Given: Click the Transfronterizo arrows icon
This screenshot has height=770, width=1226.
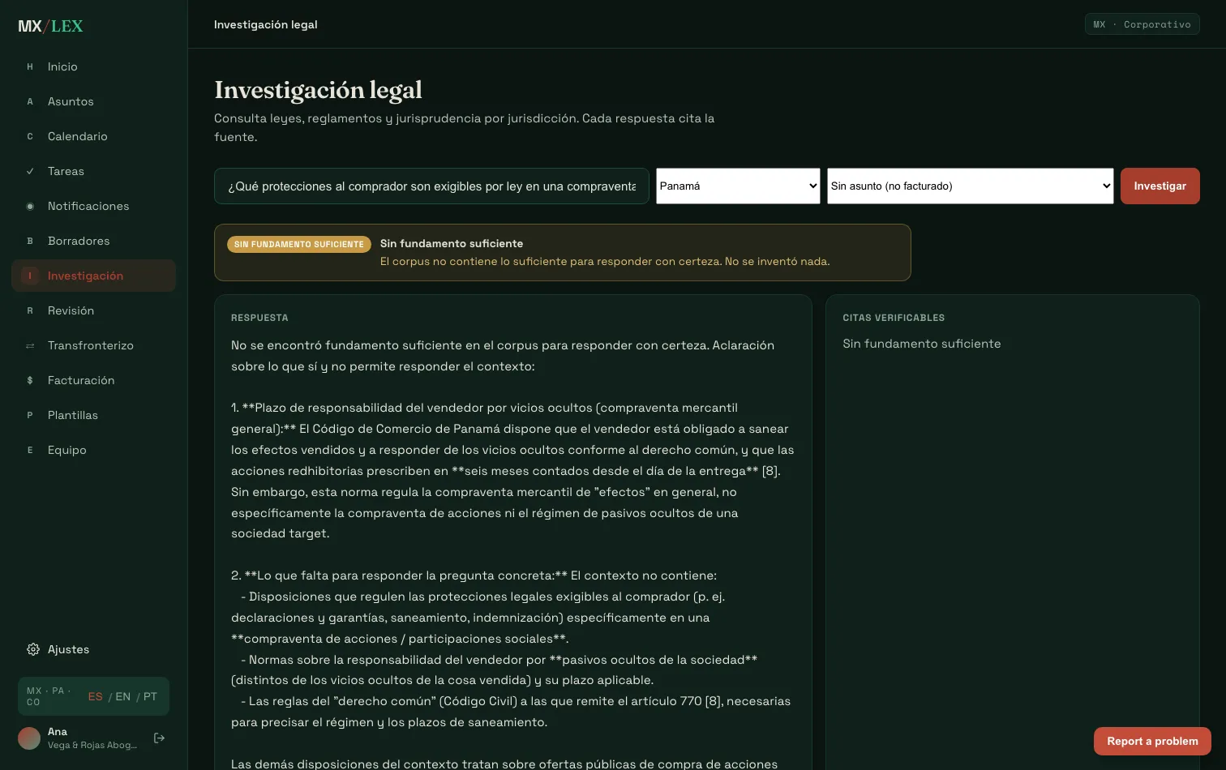Looking at the screenshot, I should (30, 345).
